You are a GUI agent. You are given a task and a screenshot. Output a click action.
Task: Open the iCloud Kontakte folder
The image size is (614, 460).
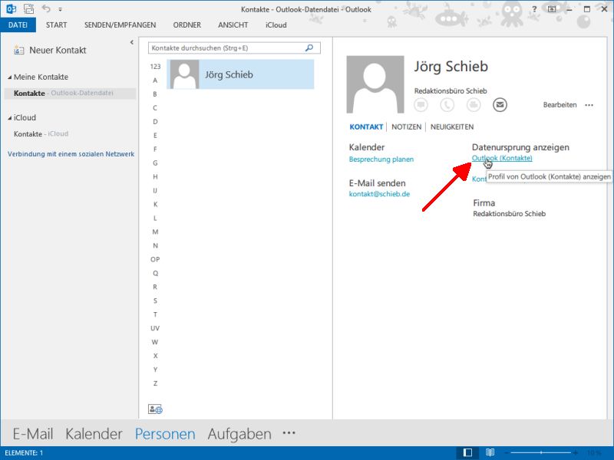41,133
